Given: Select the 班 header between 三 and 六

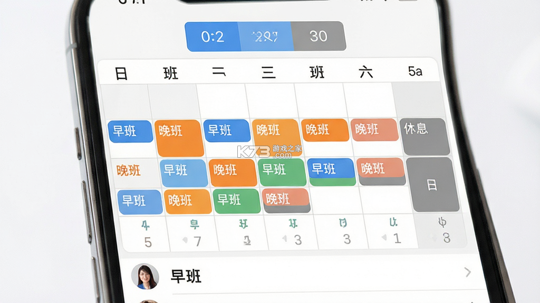Looking at the screenshot, I should (317, 73).
